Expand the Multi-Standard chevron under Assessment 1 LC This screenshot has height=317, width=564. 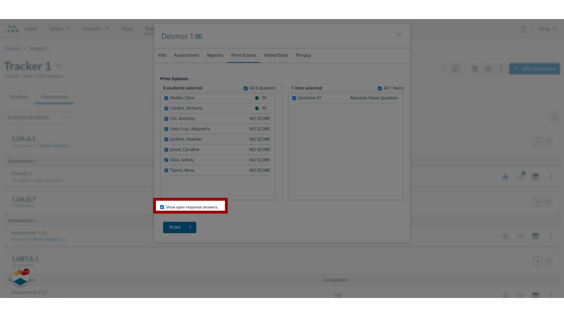click(65, 240)
